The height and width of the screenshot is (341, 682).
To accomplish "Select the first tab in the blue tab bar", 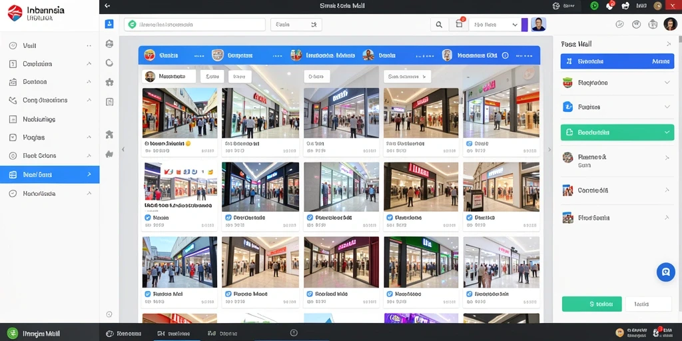I will [x=162, y=56].
